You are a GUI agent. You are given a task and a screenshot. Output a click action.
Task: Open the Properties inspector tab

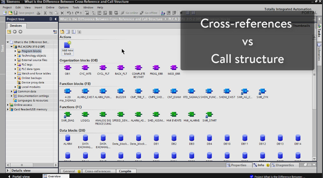239,165
